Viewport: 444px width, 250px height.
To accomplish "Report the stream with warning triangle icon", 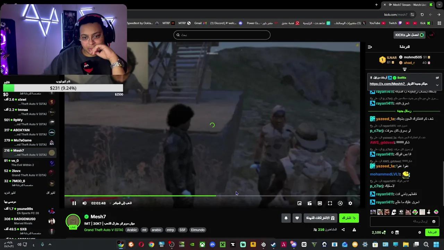I will [354, 230].
